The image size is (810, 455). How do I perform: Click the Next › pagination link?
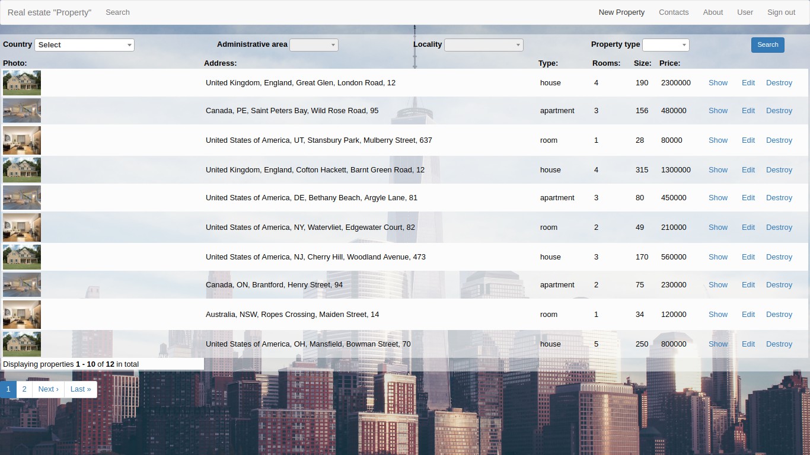[49, 389]
